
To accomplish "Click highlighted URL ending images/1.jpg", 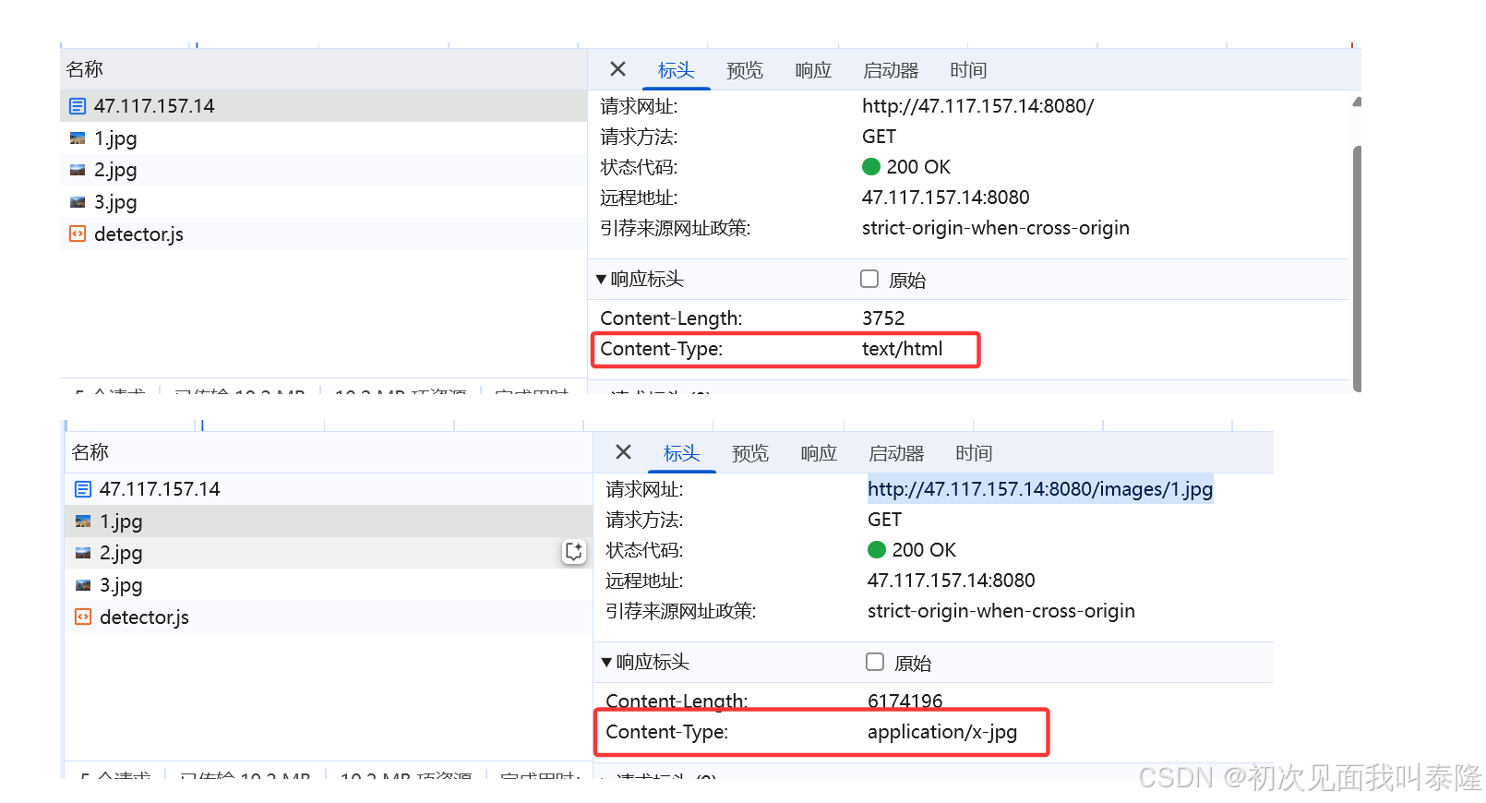I will click(x=1040, y=489).
